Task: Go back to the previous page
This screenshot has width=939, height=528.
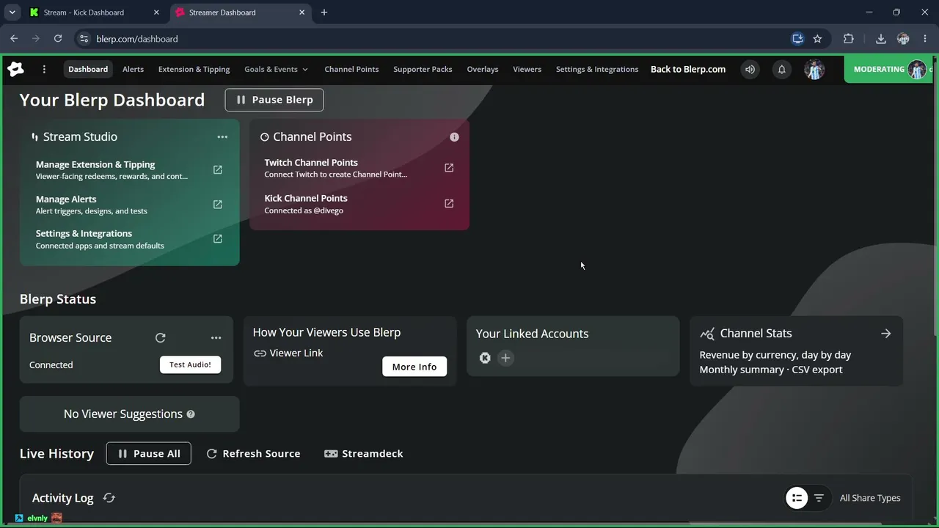Action: (14, 39)
